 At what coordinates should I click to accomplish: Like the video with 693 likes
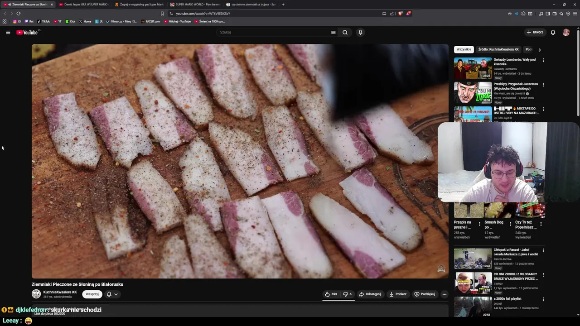[x=331, y=294]
